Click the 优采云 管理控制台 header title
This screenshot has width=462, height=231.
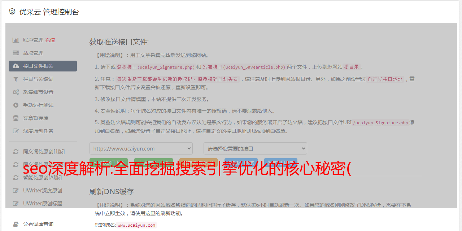point(49,12)
